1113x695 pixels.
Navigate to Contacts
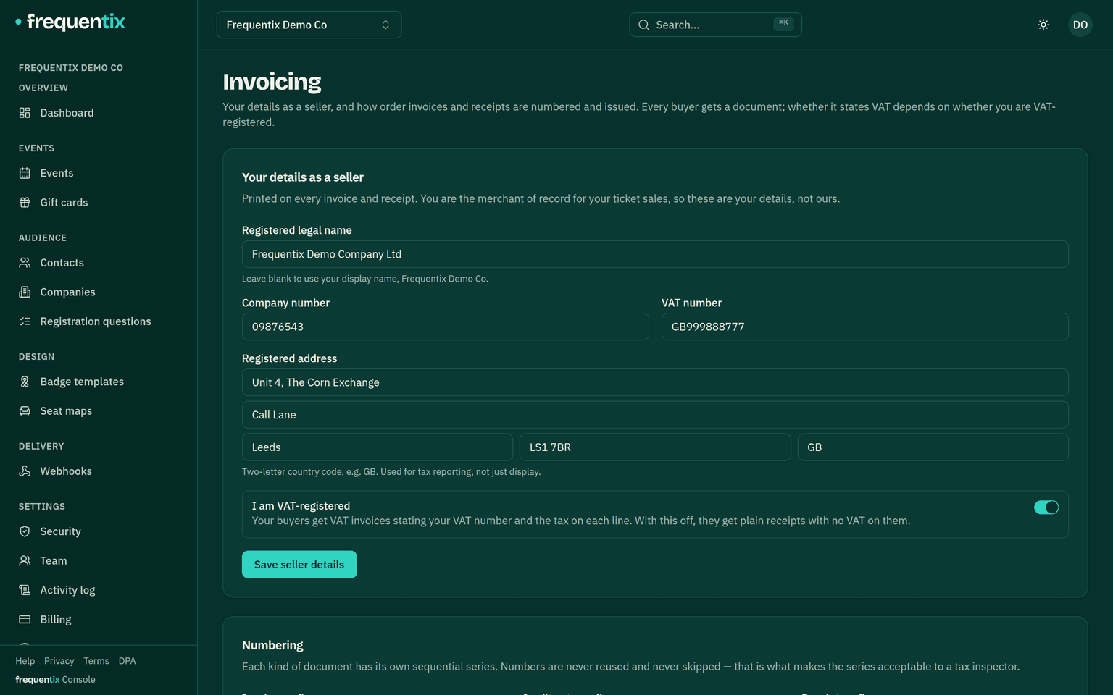pyautogui.click(x=99, y=263)
